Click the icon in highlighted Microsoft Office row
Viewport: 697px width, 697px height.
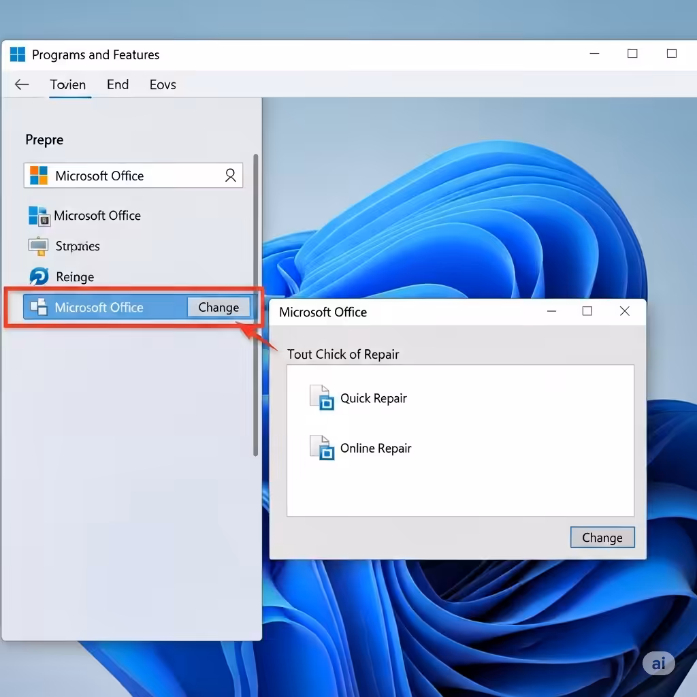pos(39,307)
